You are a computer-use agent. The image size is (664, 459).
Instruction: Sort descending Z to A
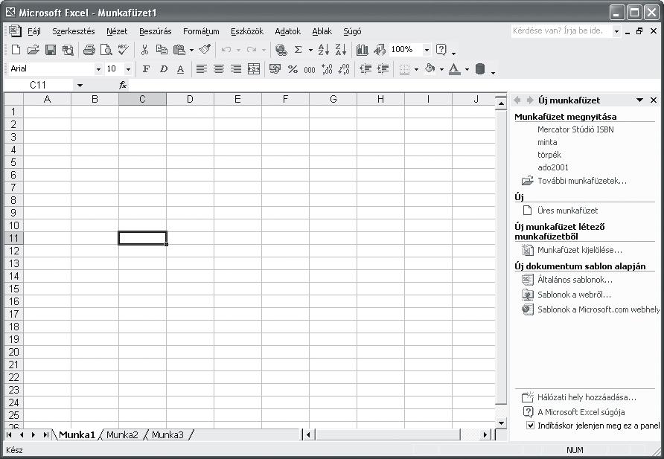[341, 50]
